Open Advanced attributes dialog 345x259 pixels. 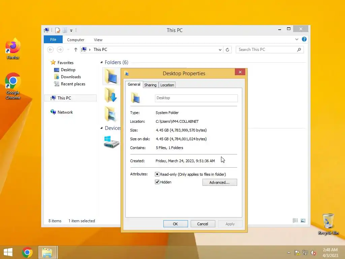[220, 182]
